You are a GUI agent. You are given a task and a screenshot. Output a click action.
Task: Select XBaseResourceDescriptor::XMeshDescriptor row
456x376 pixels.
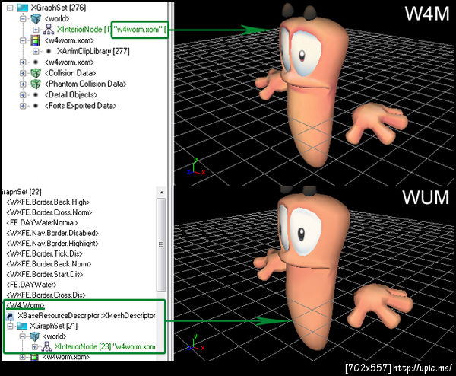click(x=87, y=316)
